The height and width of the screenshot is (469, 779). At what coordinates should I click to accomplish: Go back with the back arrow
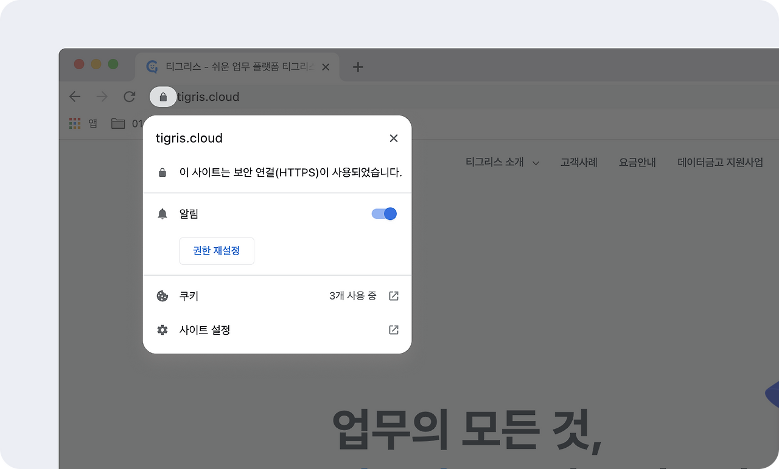74,97
